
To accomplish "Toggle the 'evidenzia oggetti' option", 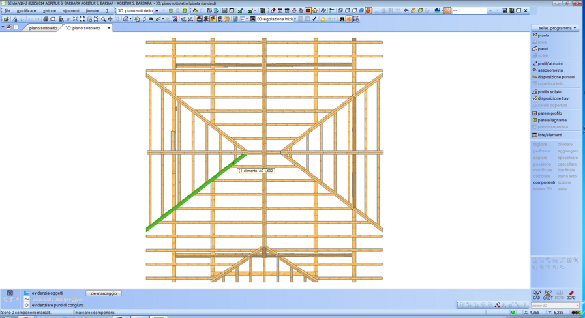I will (x=27, y=293).
